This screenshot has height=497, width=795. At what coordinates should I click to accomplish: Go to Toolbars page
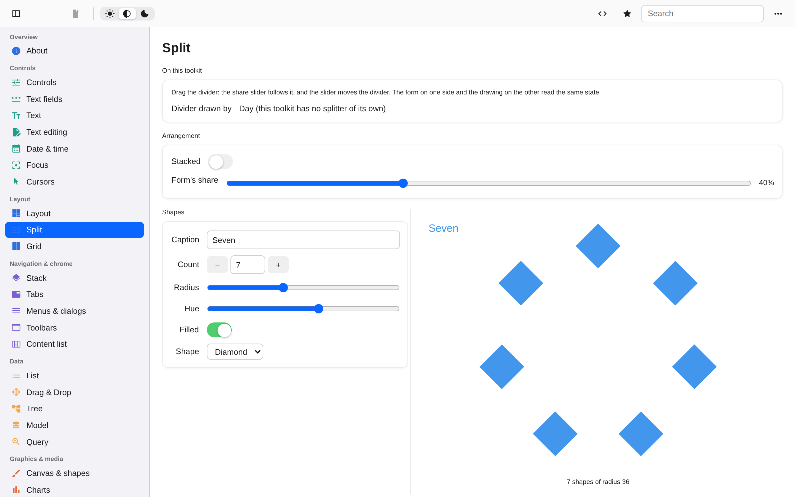[75, 328]
